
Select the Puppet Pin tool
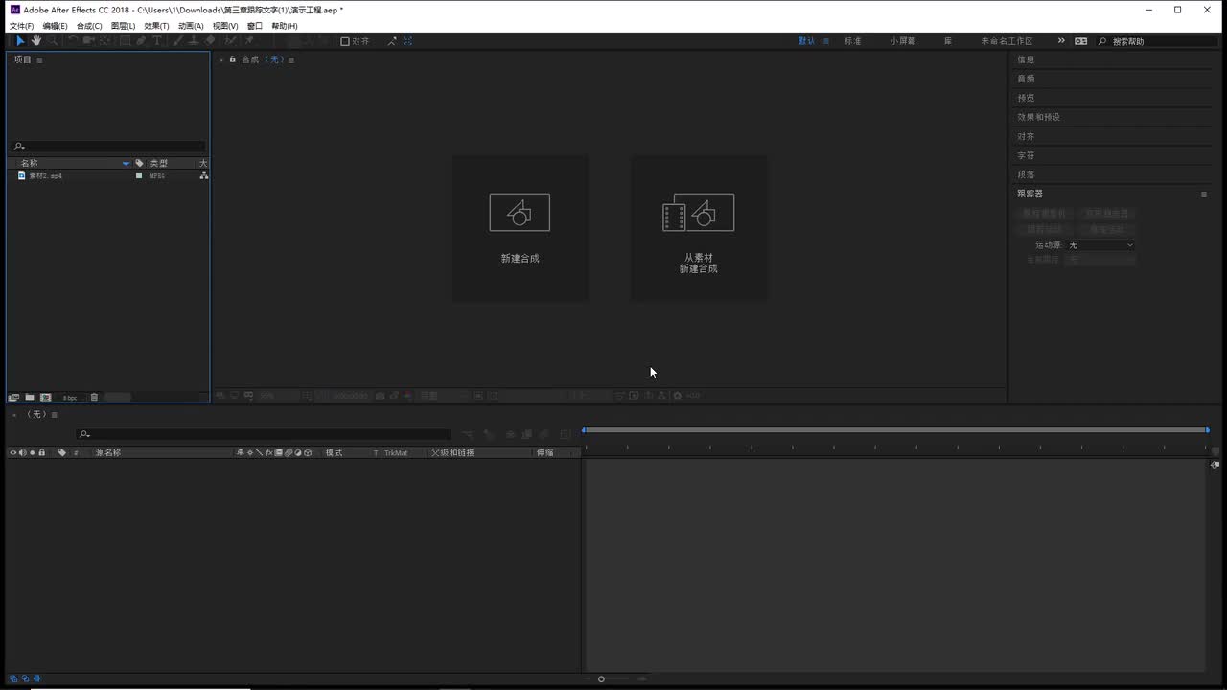click(249, 41)
